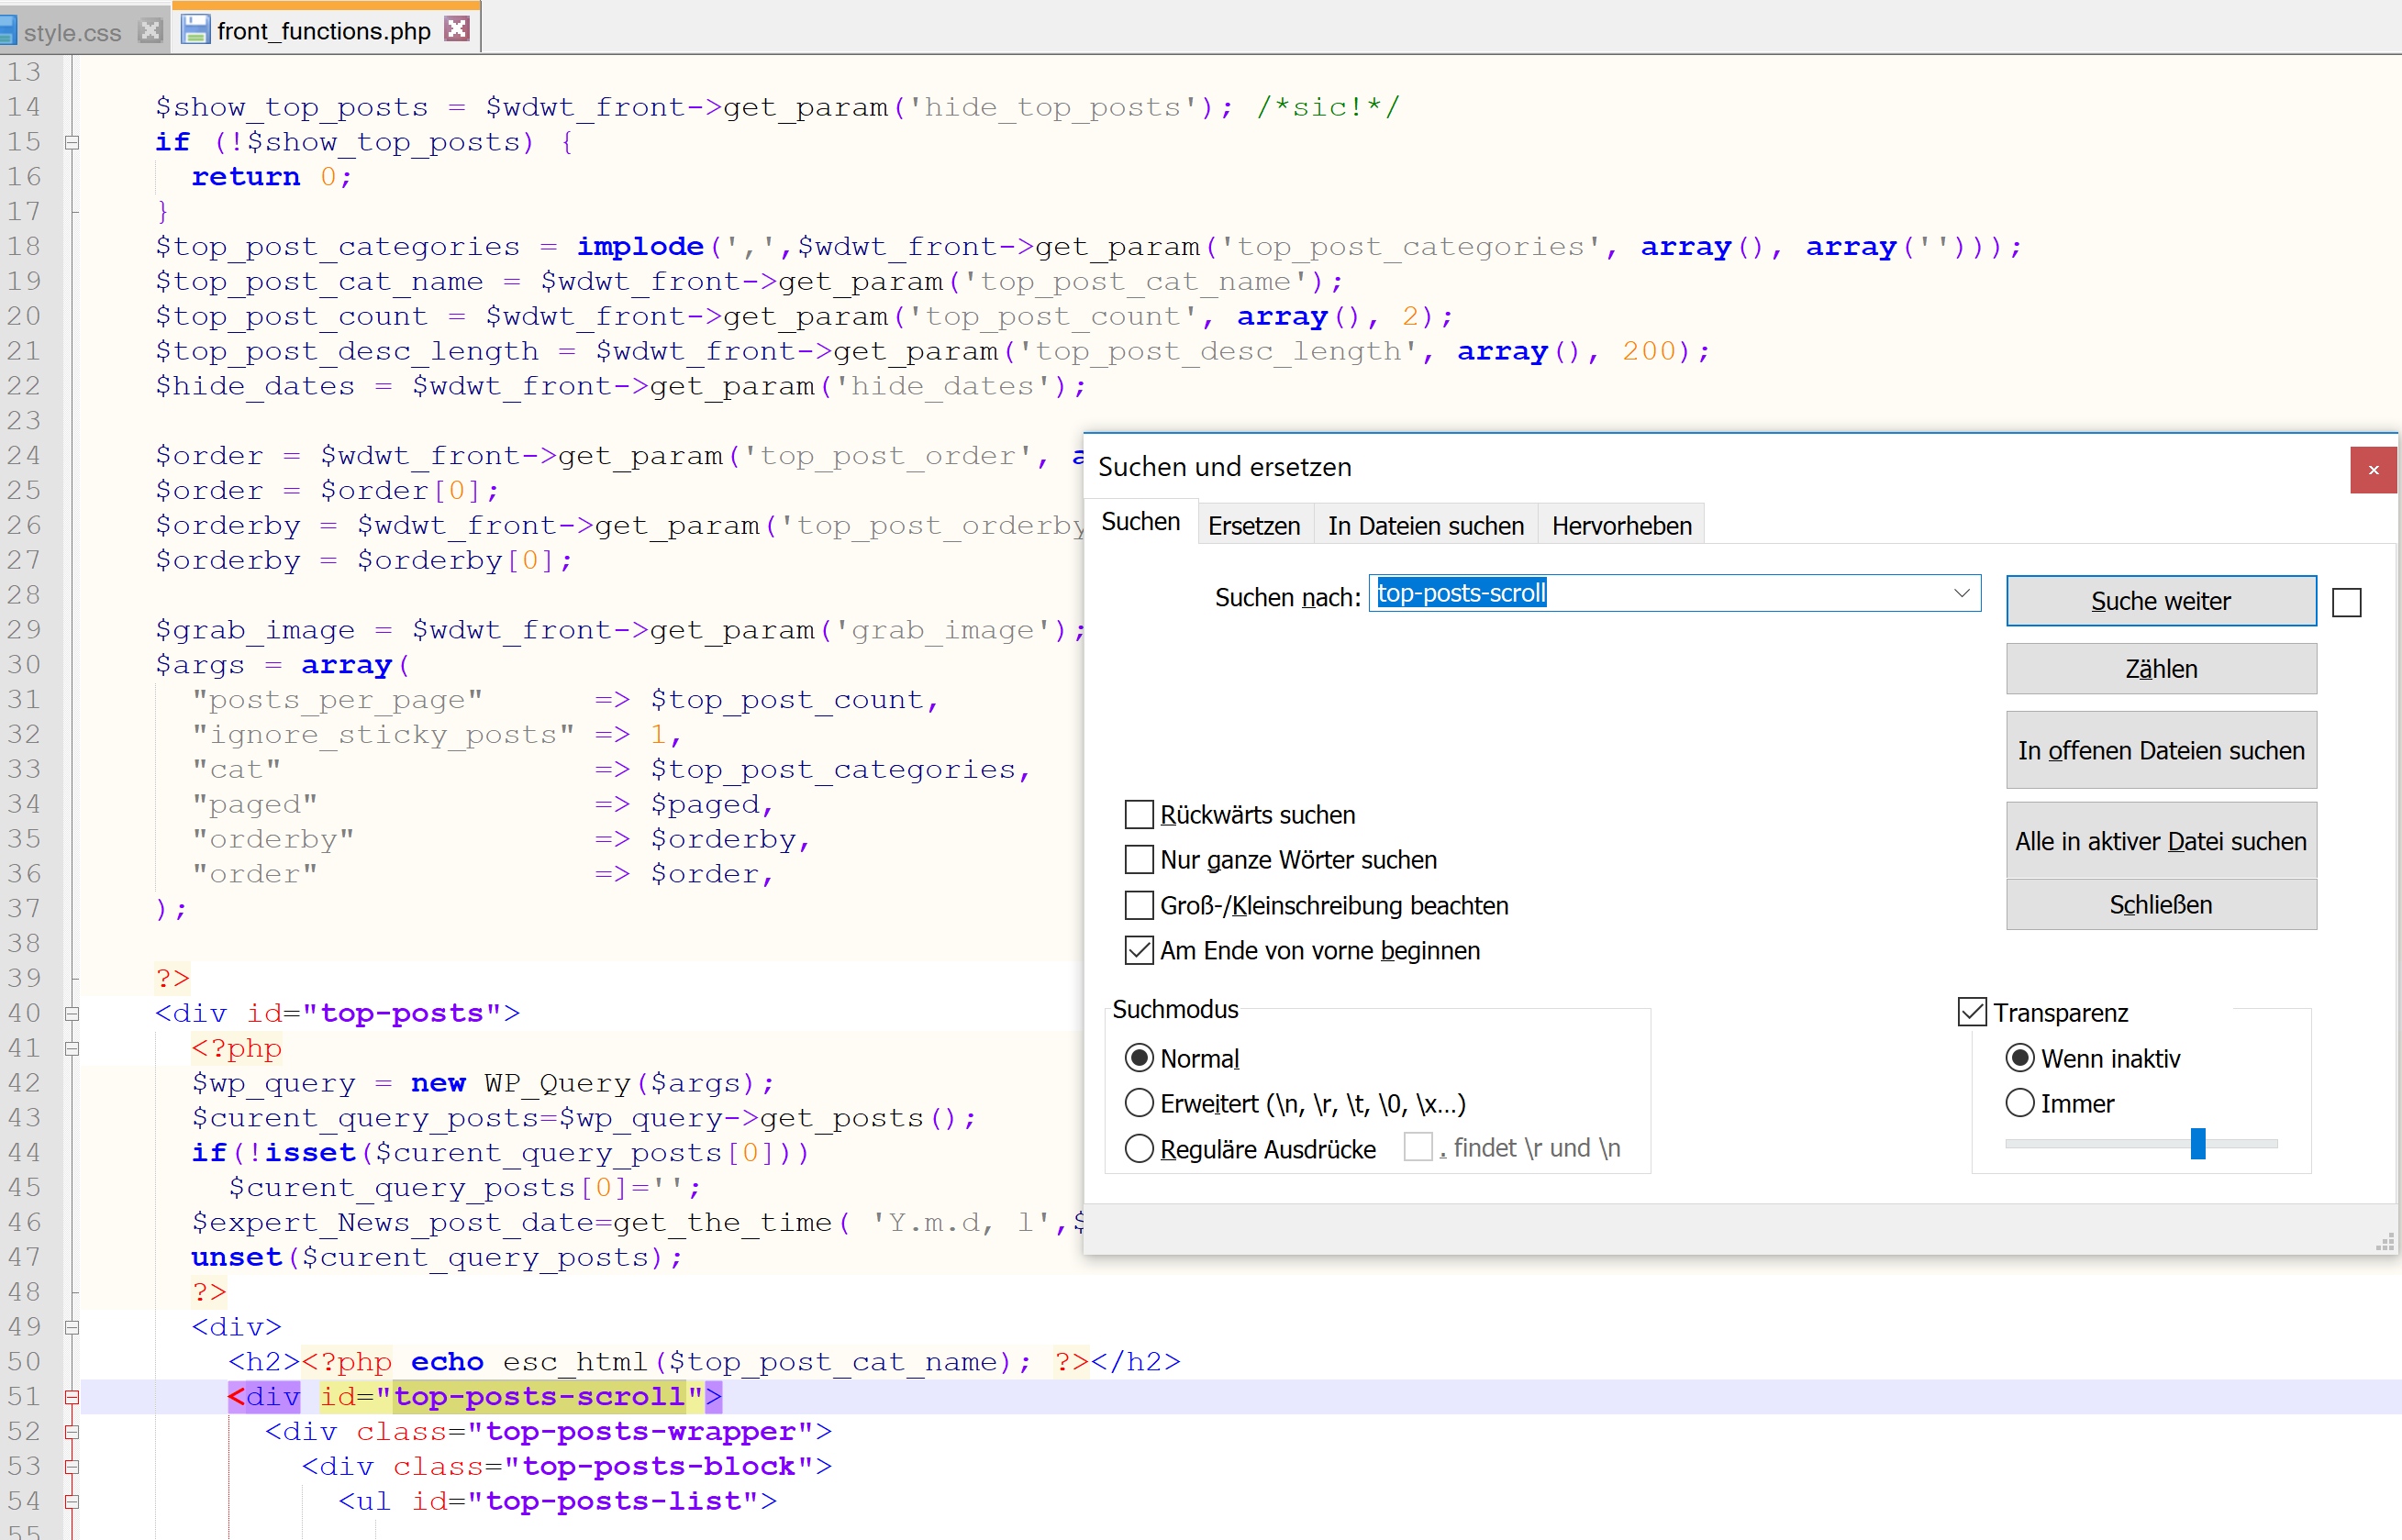Click the Suchmodus group label

[1175, 1009]
